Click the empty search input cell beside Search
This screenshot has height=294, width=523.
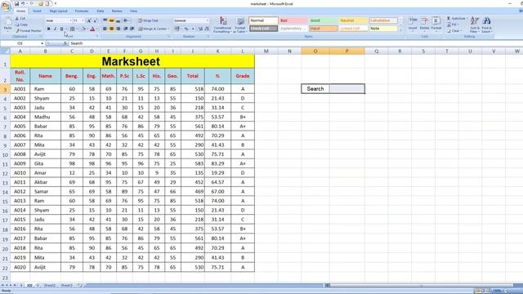pos(346,89)
